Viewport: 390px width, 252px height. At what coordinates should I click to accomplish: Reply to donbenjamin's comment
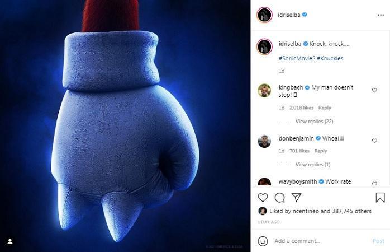click(321, 151)
